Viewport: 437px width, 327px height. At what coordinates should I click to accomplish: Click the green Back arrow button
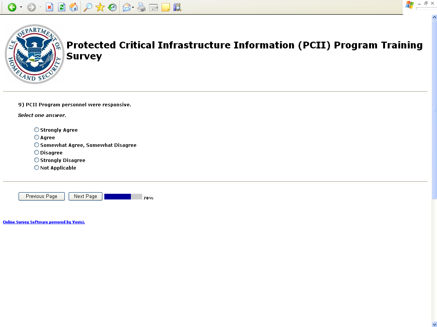click(x=12, y=7)
